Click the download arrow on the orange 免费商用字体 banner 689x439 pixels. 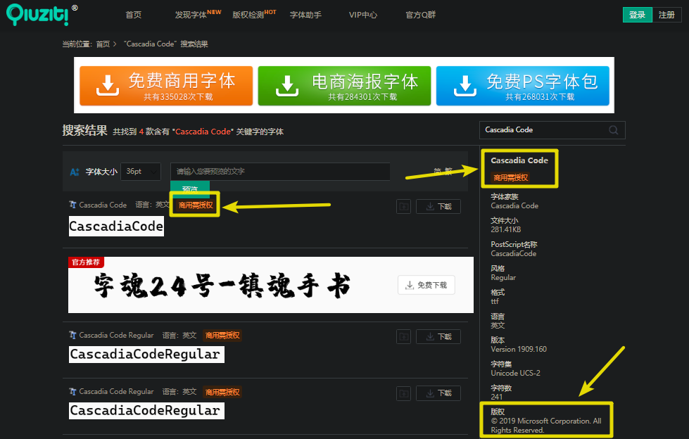point(106,85)
